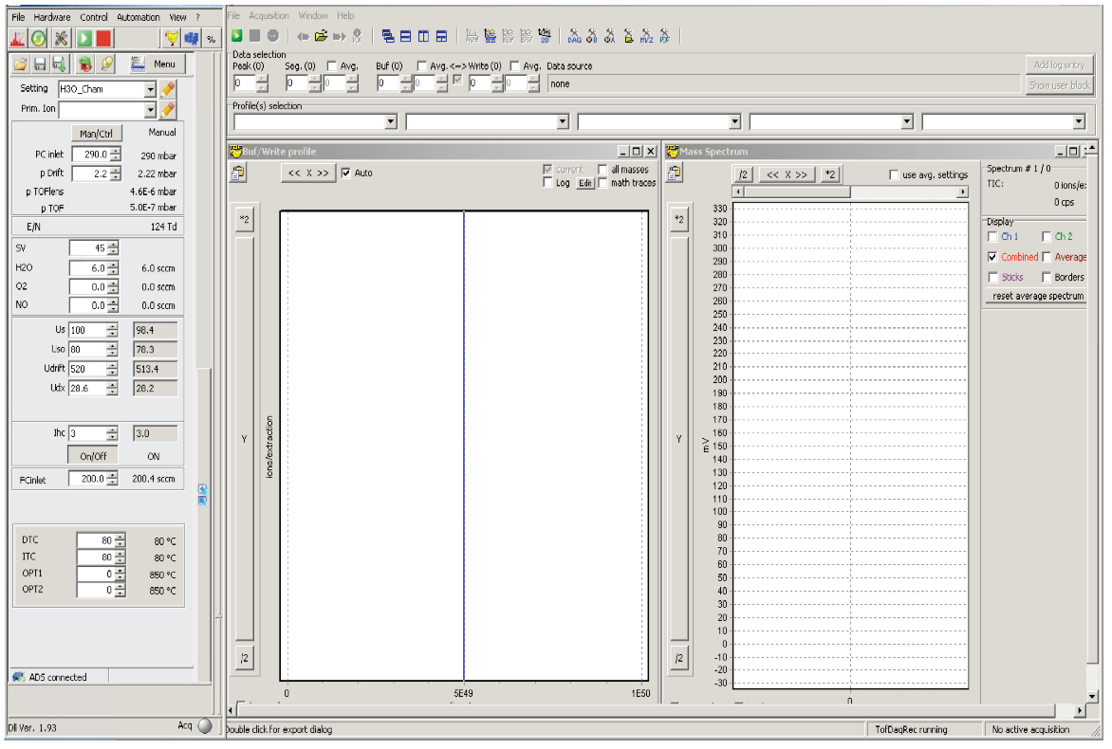
Task: Click the Mass Spectrum horizontal scrollbar
Action: click(x=849, y=192)
